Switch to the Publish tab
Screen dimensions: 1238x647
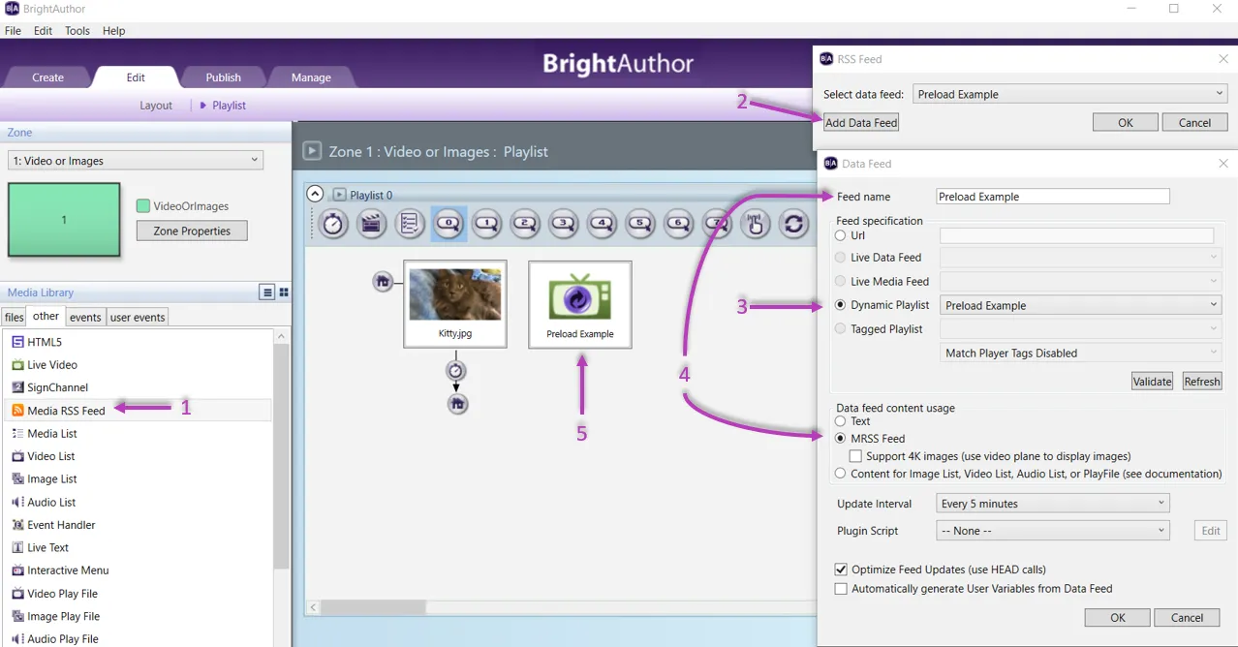coord(223,77)
